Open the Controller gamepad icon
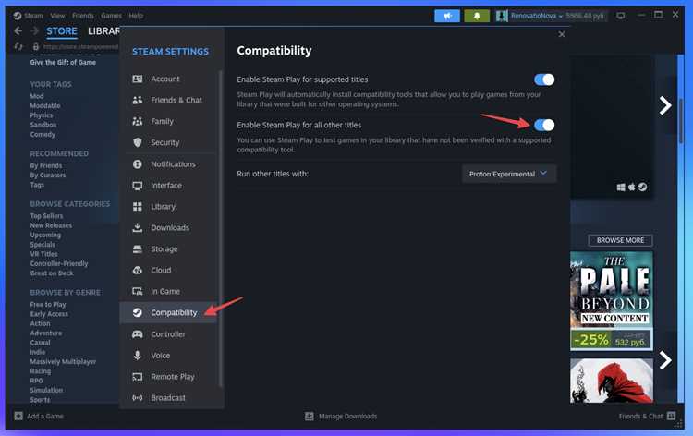This screenshot has width=693, height=436. click(138, 334)
